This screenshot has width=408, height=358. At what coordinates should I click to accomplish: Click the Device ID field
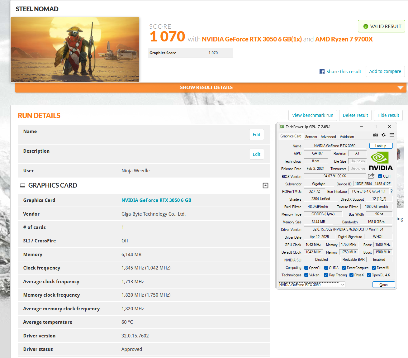coord(373,184)
